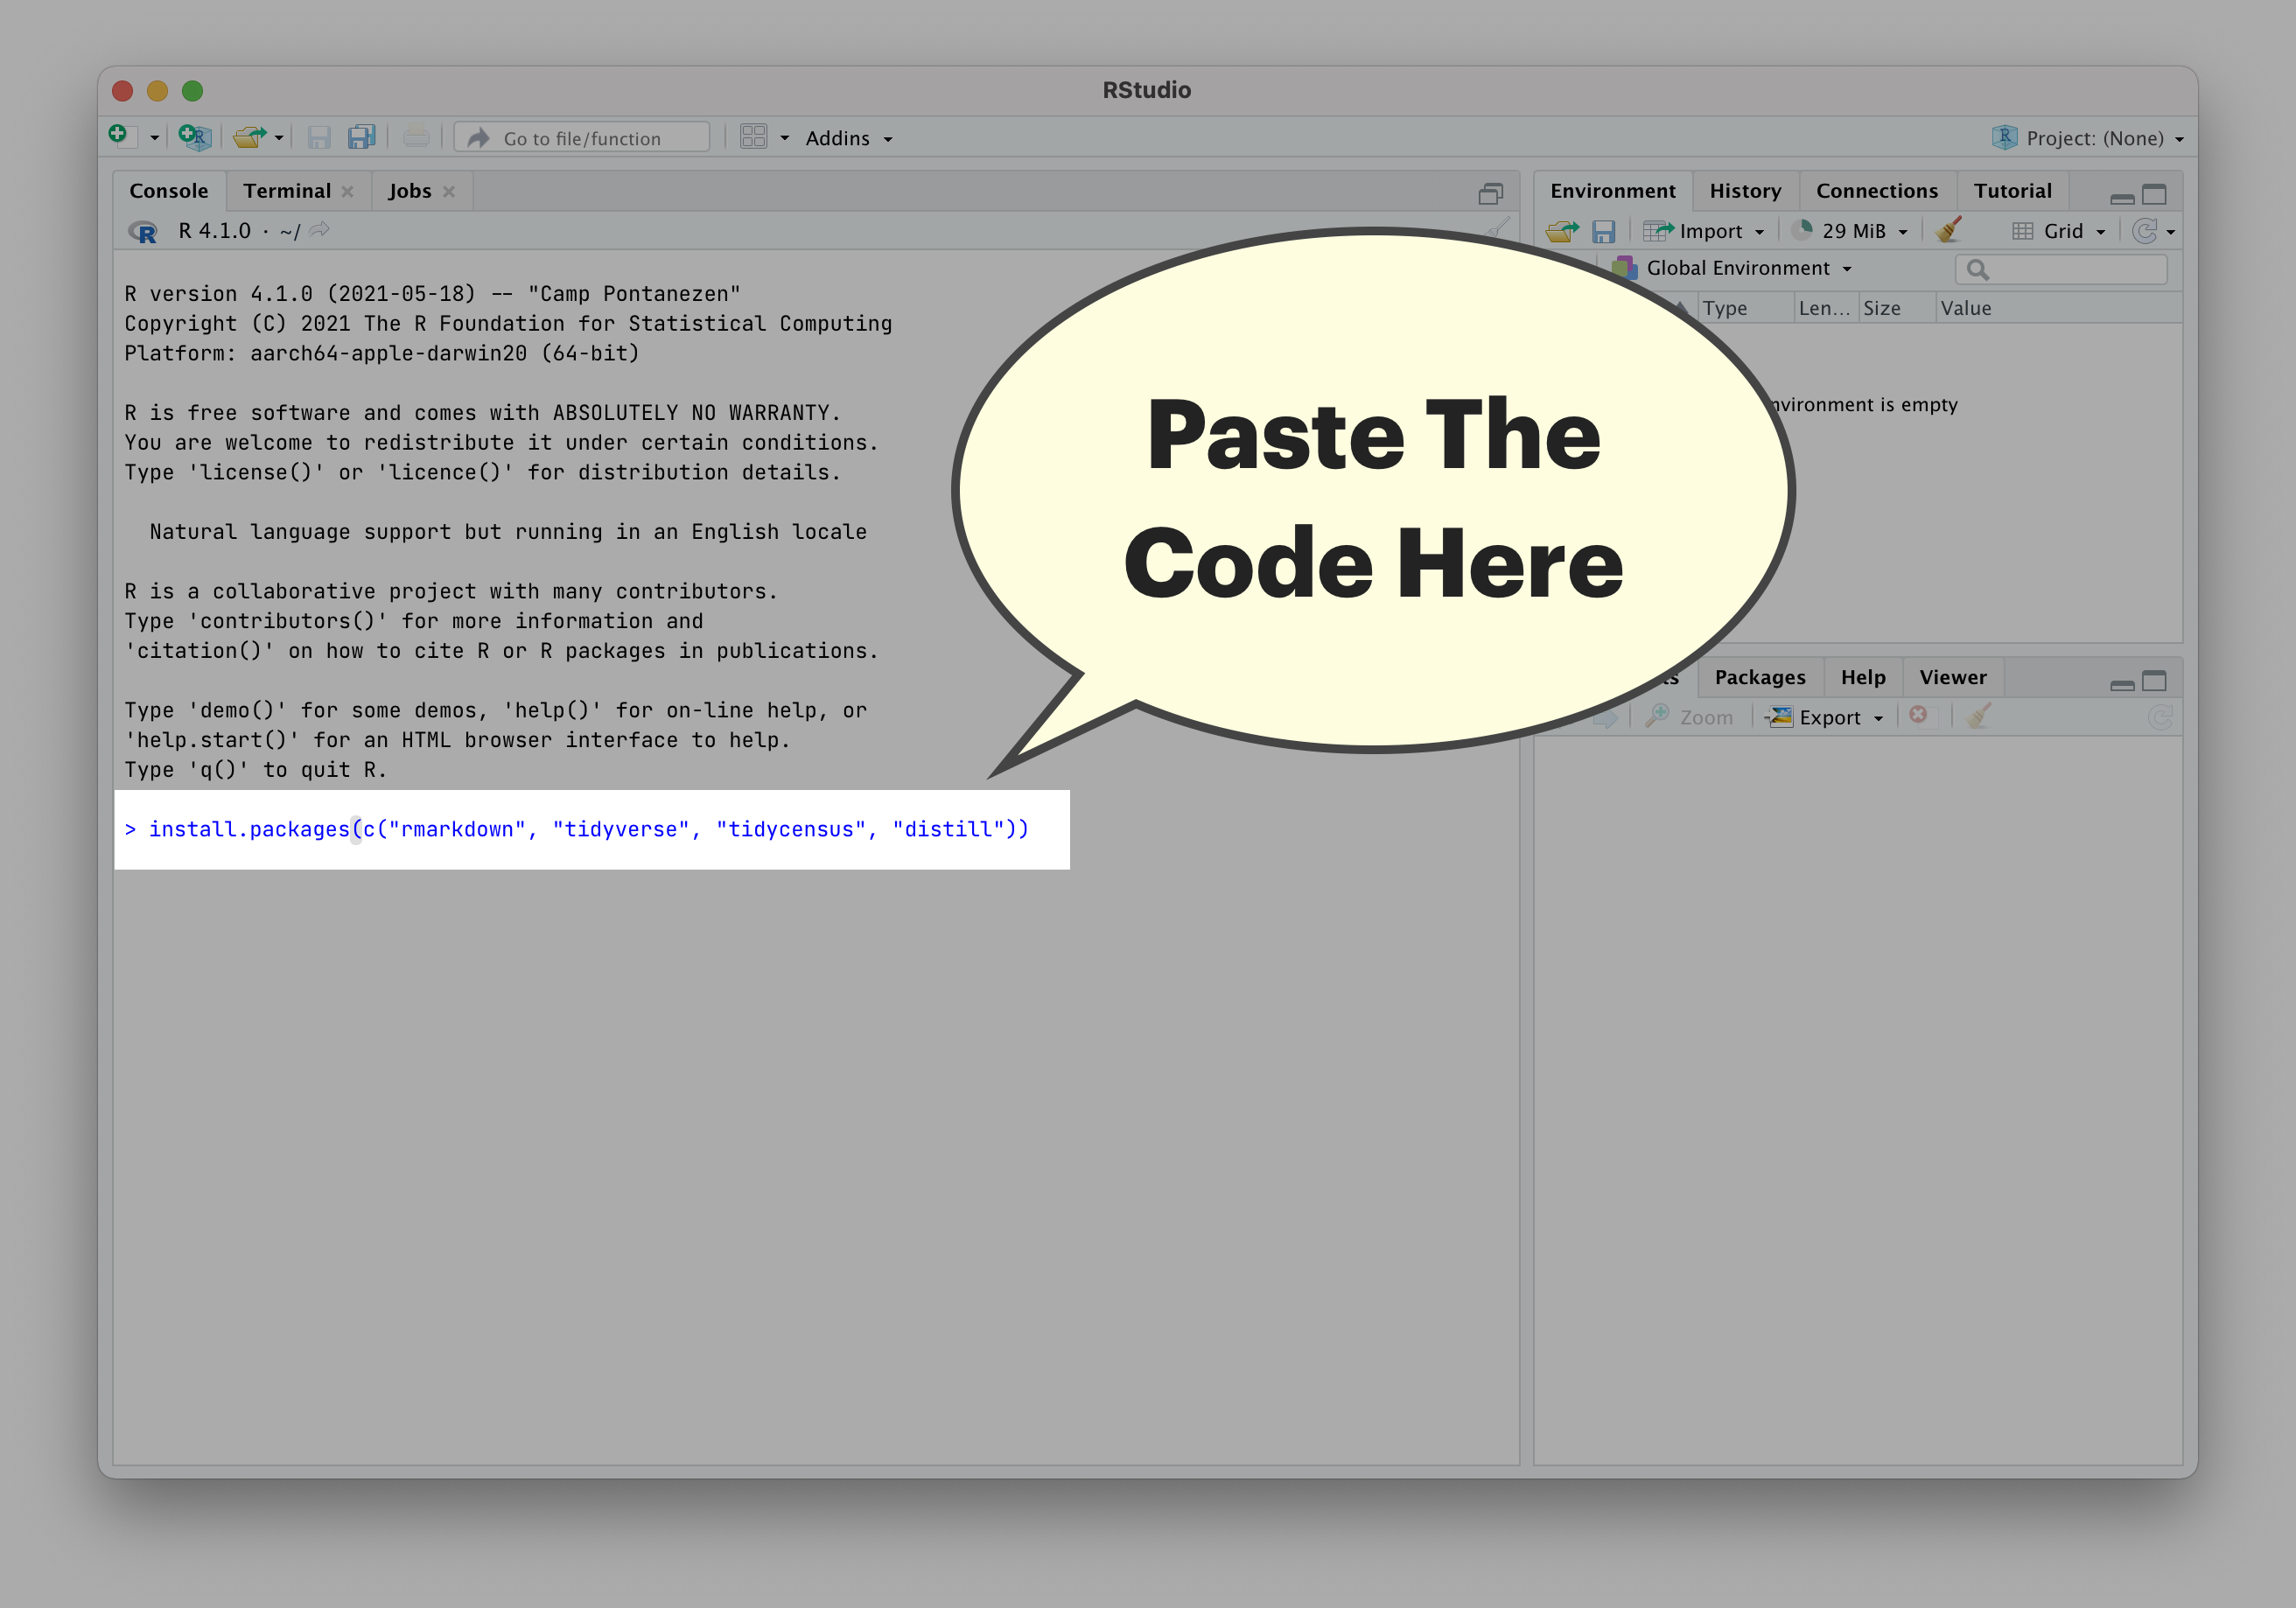The width and height of the screenshot is (2296, 1608).
Task: Switch to the Terminal tab
Action: click(x=287, y=191)
